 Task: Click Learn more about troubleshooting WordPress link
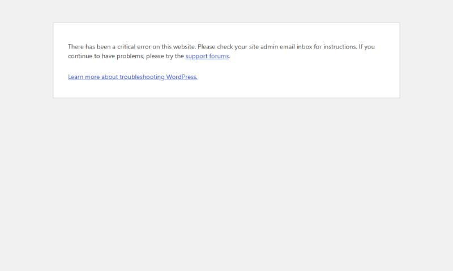click(x=133, y=77)
